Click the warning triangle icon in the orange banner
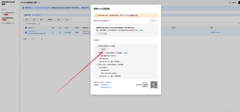 click(96, 16)
